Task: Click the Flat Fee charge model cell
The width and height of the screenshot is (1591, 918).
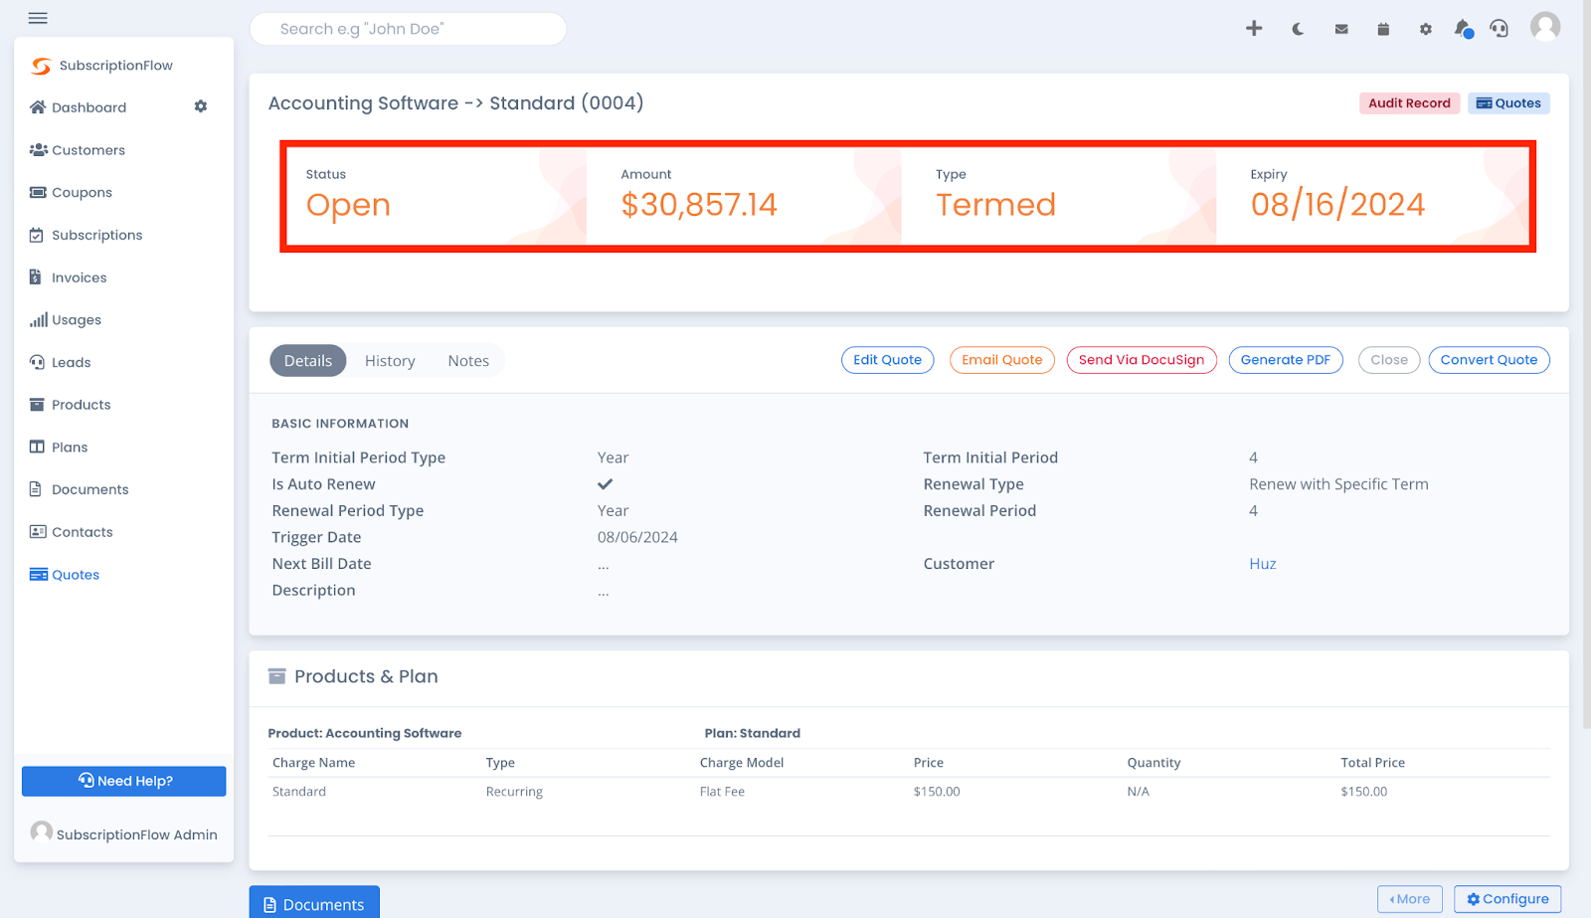Action: pyautogui.click(x=722, y=792)
